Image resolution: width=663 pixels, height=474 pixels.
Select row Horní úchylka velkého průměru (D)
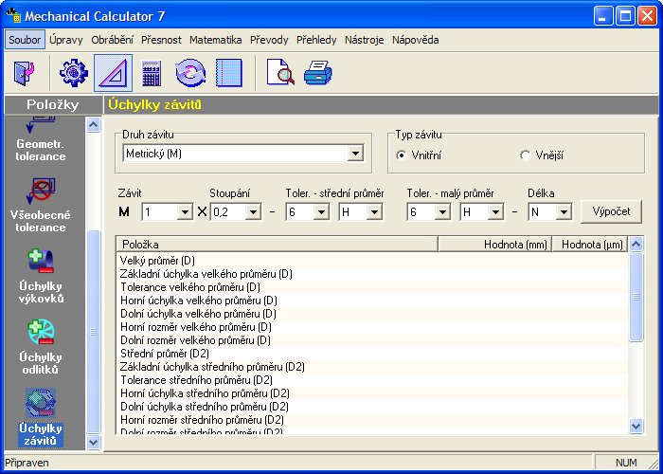(372, 301)
